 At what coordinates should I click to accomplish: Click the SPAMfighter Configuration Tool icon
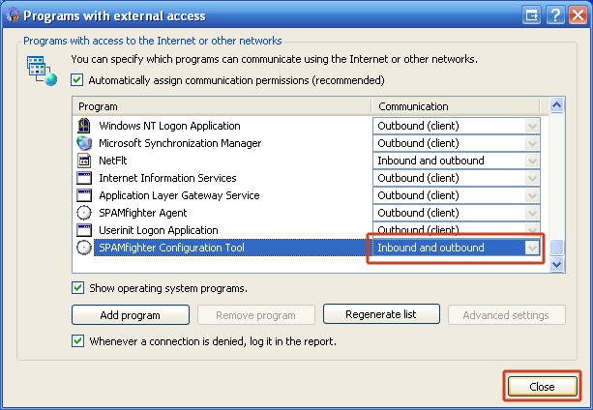84,248
